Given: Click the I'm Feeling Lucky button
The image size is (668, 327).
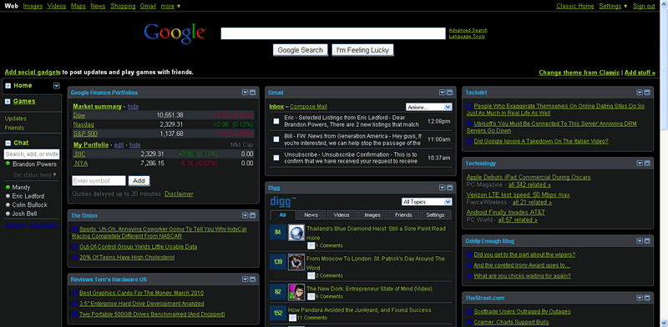Looking at the screenshot, I should click(x=362, y=50).
